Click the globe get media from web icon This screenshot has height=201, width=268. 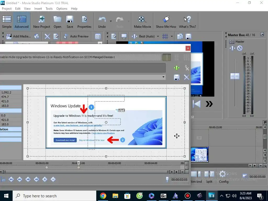36,36
